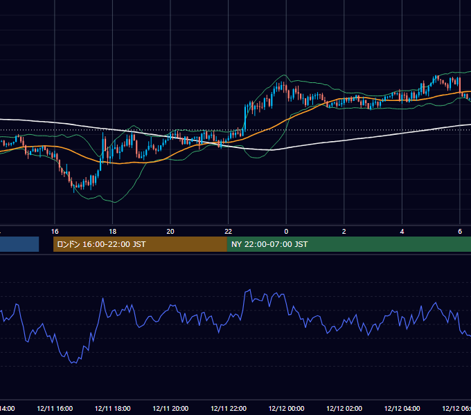Image resolution: width=471 pixels, height=415 pixels.
Task: Click the 12/11 22:00 time label
Action: (229, 408)
